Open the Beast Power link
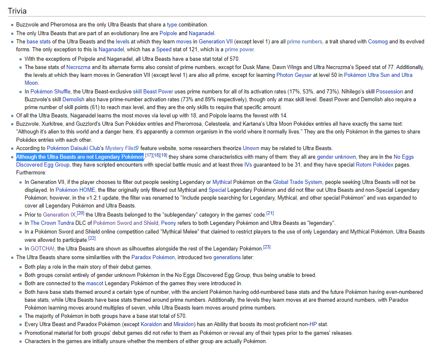Image resolution: width=436 pixels, height=348 pixels. coord(158,91)
